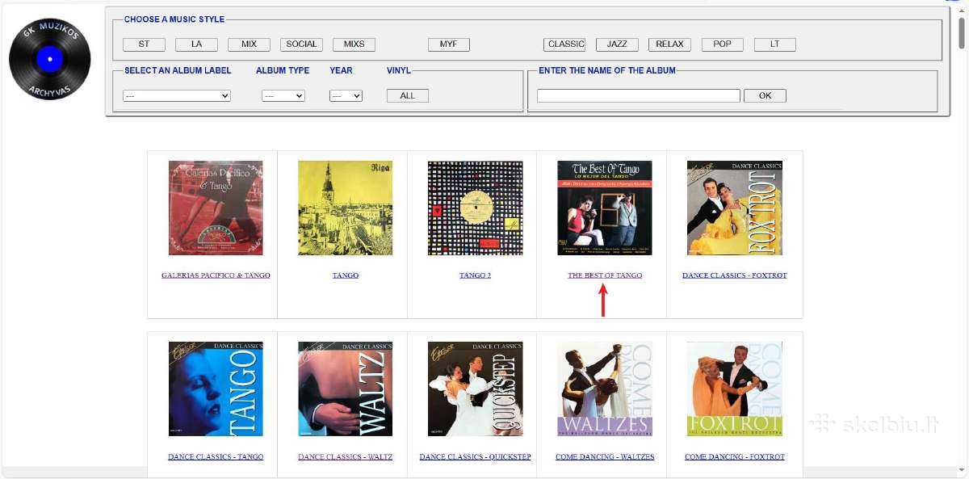The width and height of the screenshot is (969, 479).
Task: Open Galerias Pacifico & Tango cover thumbnail
Action: (x=216, y=208)
